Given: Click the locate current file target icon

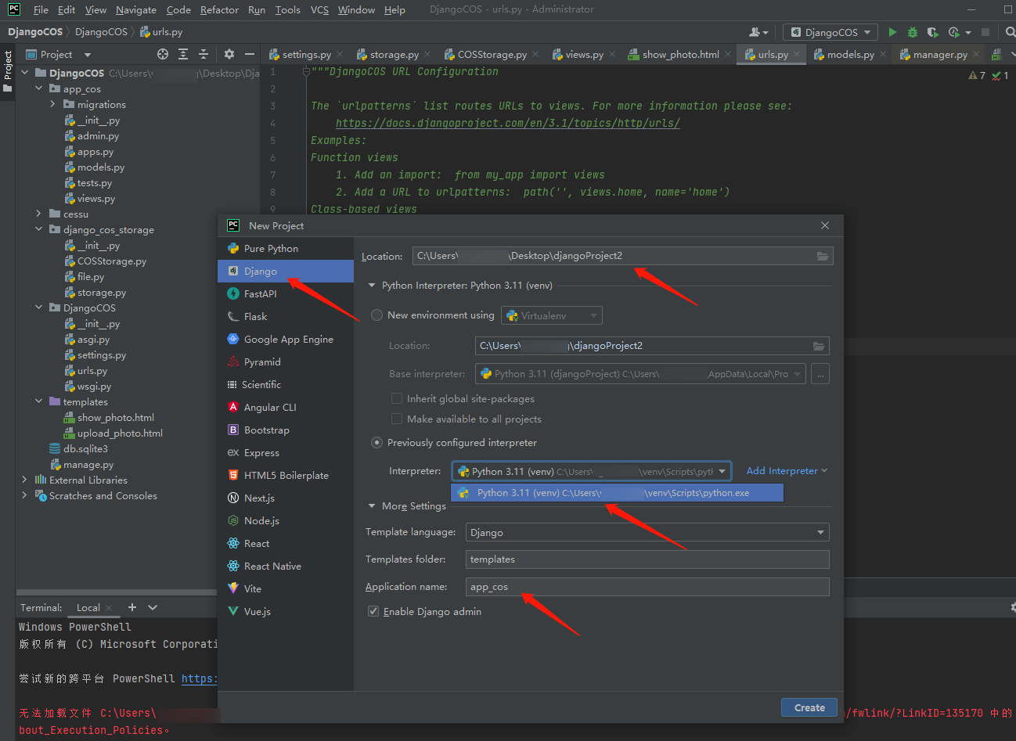Looking at the screenshot, I should [163, 54].
